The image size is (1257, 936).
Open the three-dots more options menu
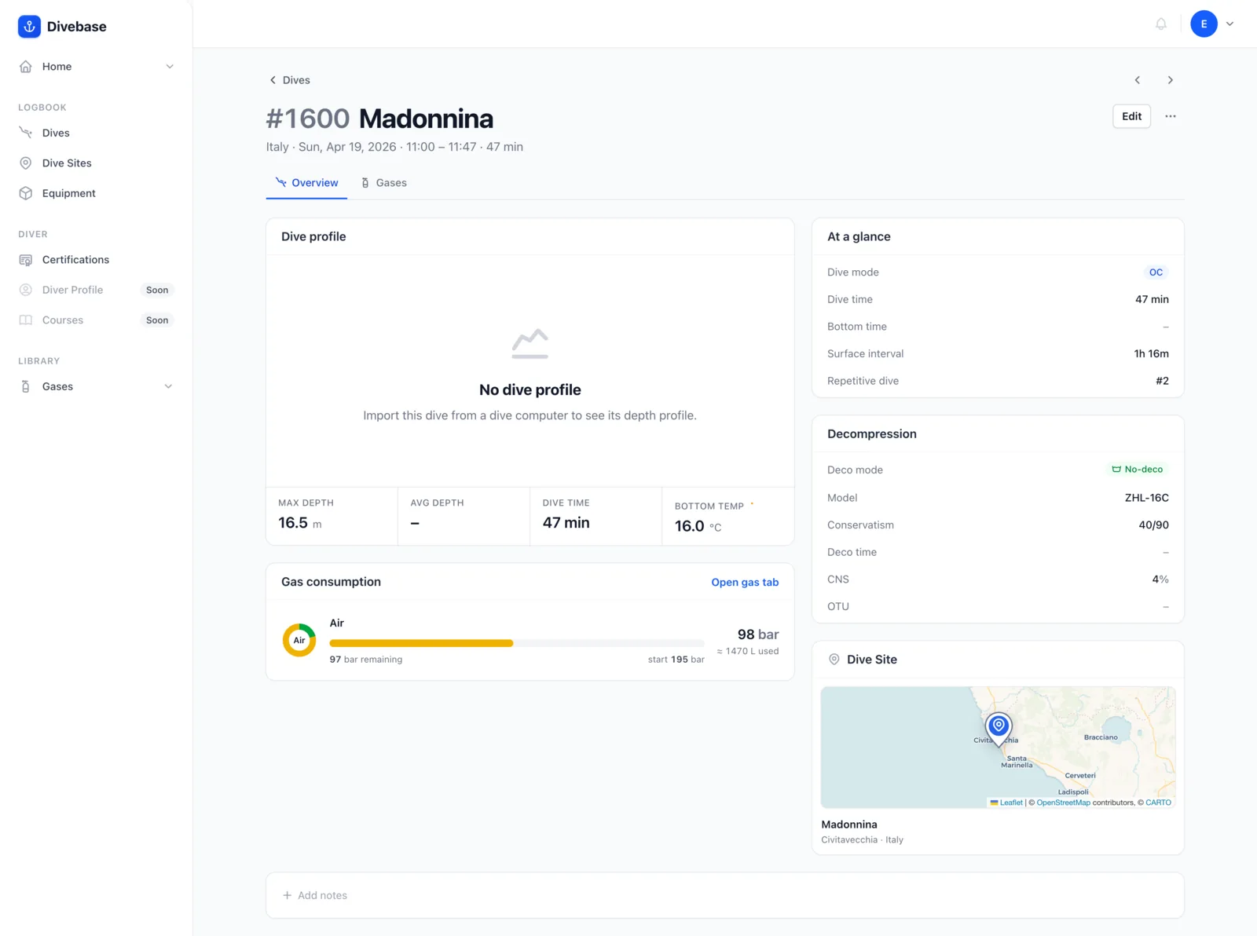click(x=1171, y=116)
